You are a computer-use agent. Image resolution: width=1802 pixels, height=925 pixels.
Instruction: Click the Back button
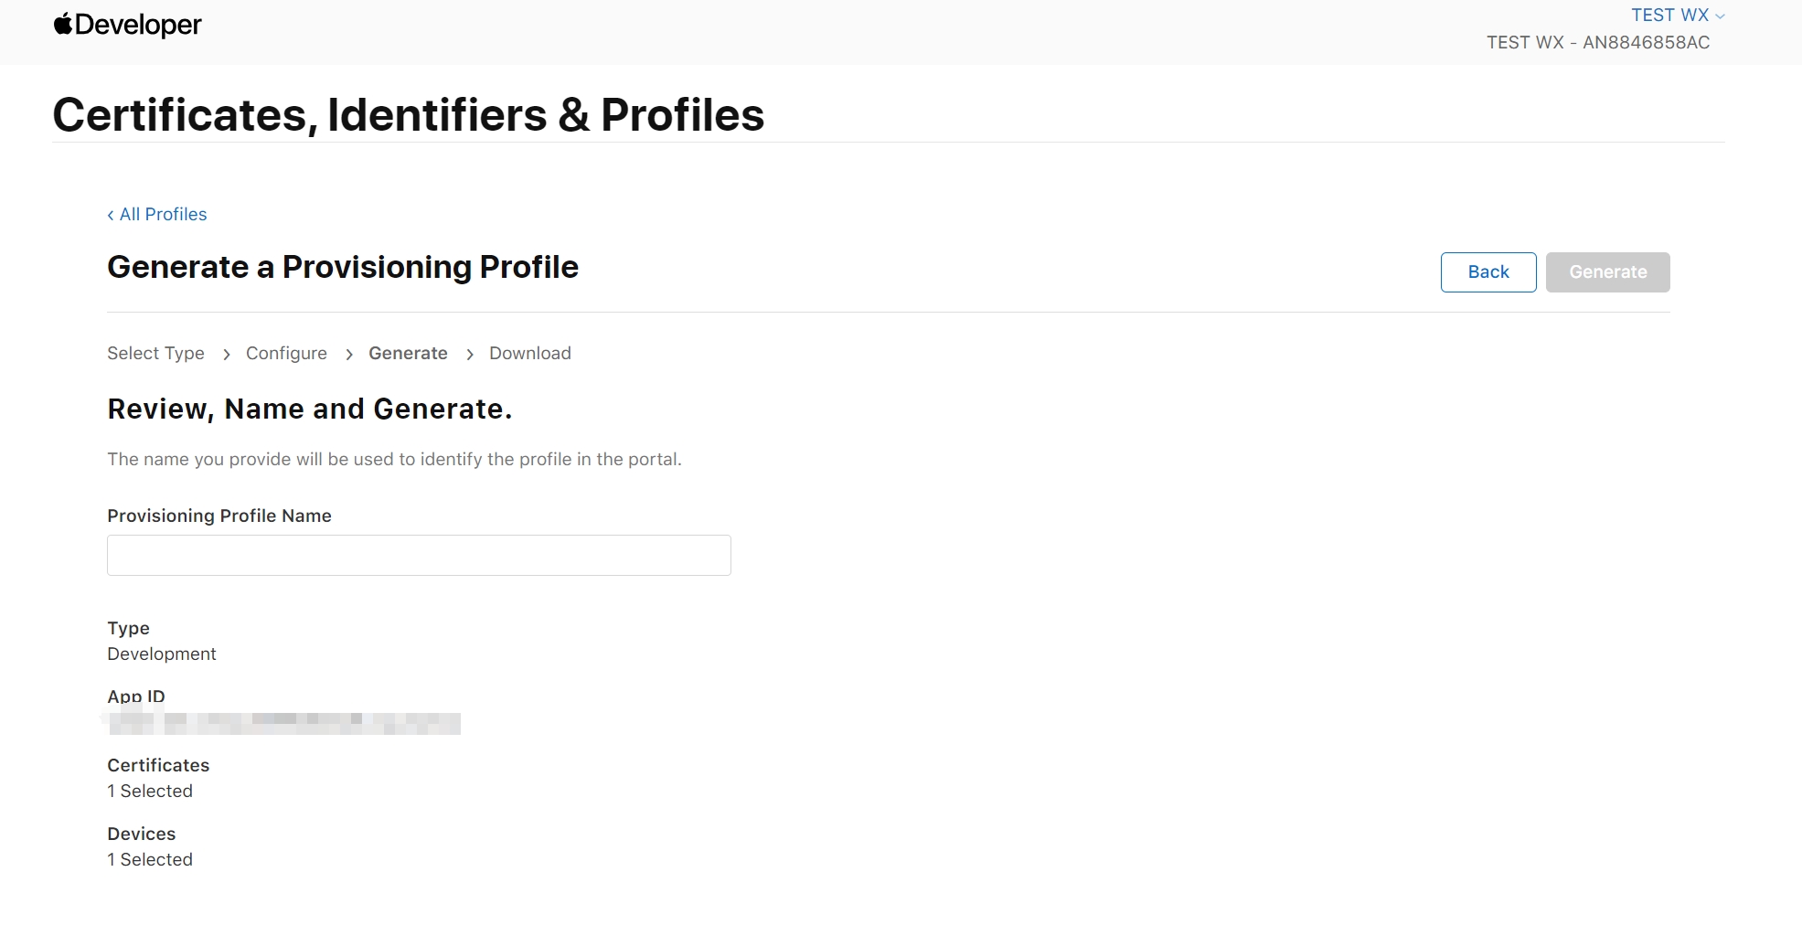pos(1488,272)
